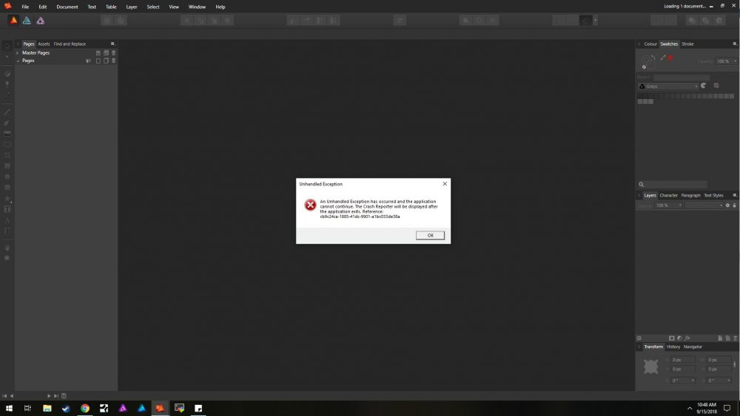
Task: Select the Artistic Text tool
Action: tap(7, 220)
